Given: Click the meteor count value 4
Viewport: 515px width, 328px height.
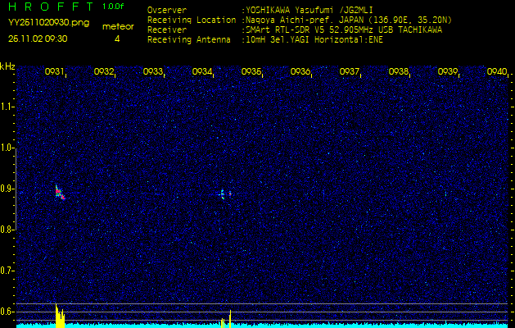Looking at the screenshot, I should point(116,39).
